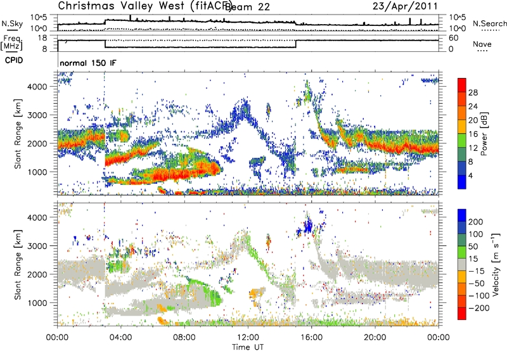Click 'Slant Range [km]' label of the power panel
The image size is (507, 351).
tap(18, 134)
